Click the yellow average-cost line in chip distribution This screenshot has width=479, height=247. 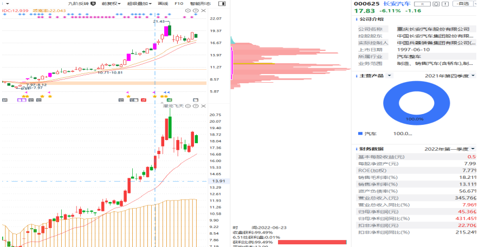(254, 64)
